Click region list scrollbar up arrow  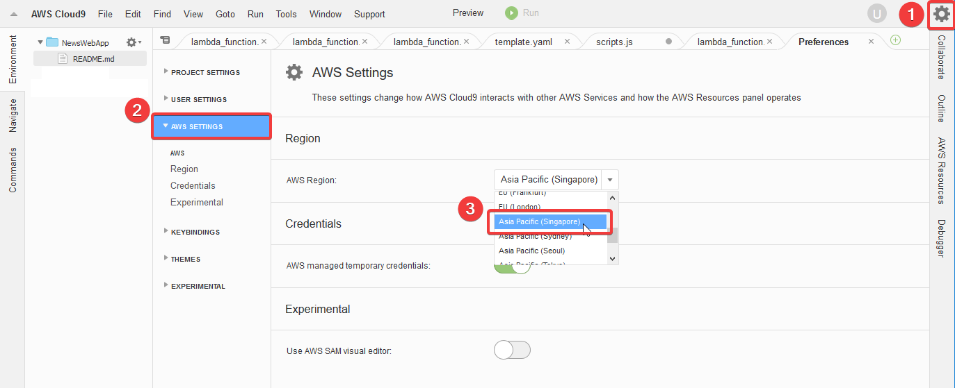613,196
